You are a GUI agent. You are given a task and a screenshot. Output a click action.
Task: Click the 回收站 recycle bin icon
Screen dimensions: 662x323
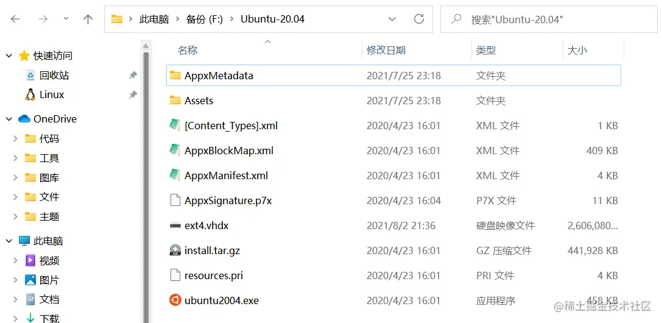(x=30, y=76)
